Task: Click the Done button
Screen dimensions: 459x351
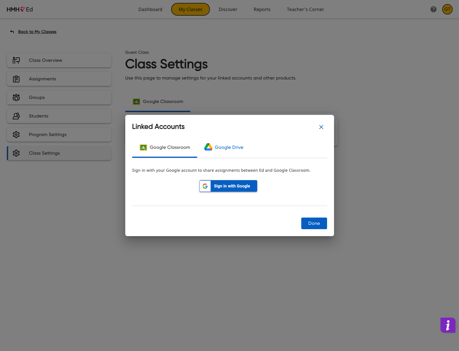Action: (x=314, y=223)
